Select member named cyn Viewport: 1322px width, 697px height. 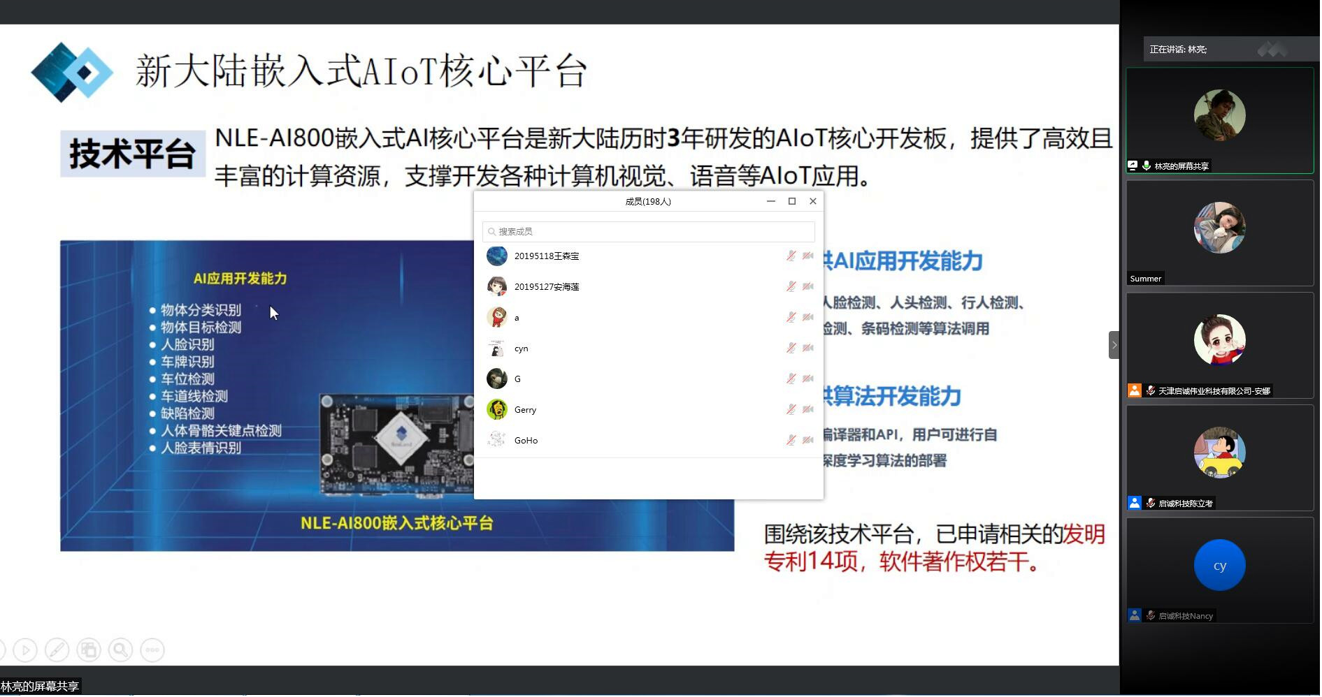pyautogui.click(x=648, y=348)
